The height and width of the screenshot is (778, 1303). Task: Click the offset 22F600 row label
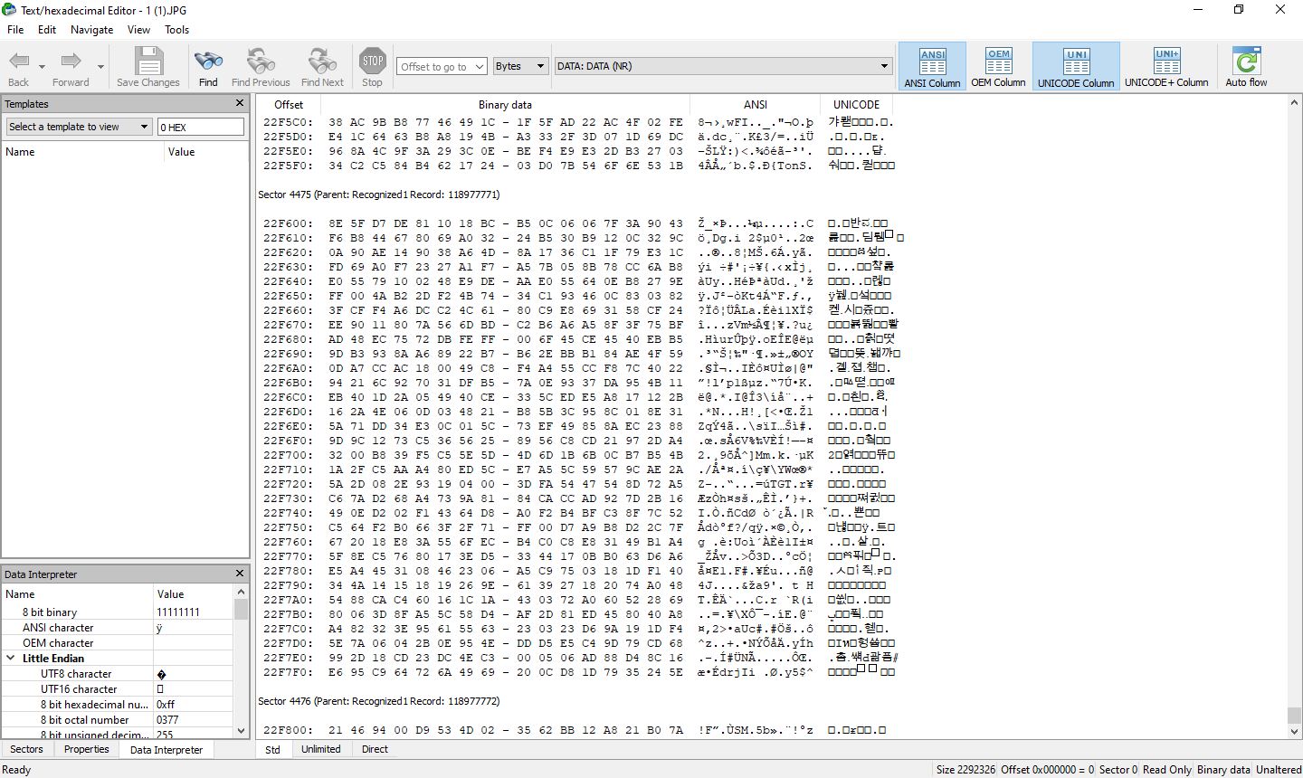(288, 223)
